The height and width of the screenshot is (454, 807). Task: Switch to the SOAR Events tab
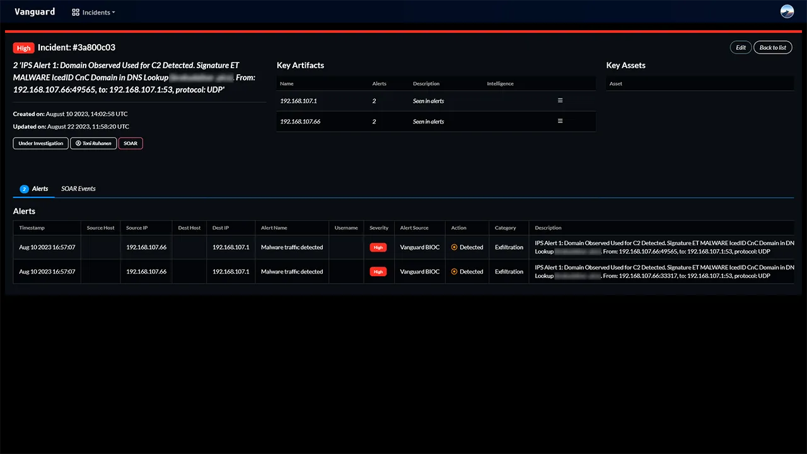(78, 189)
